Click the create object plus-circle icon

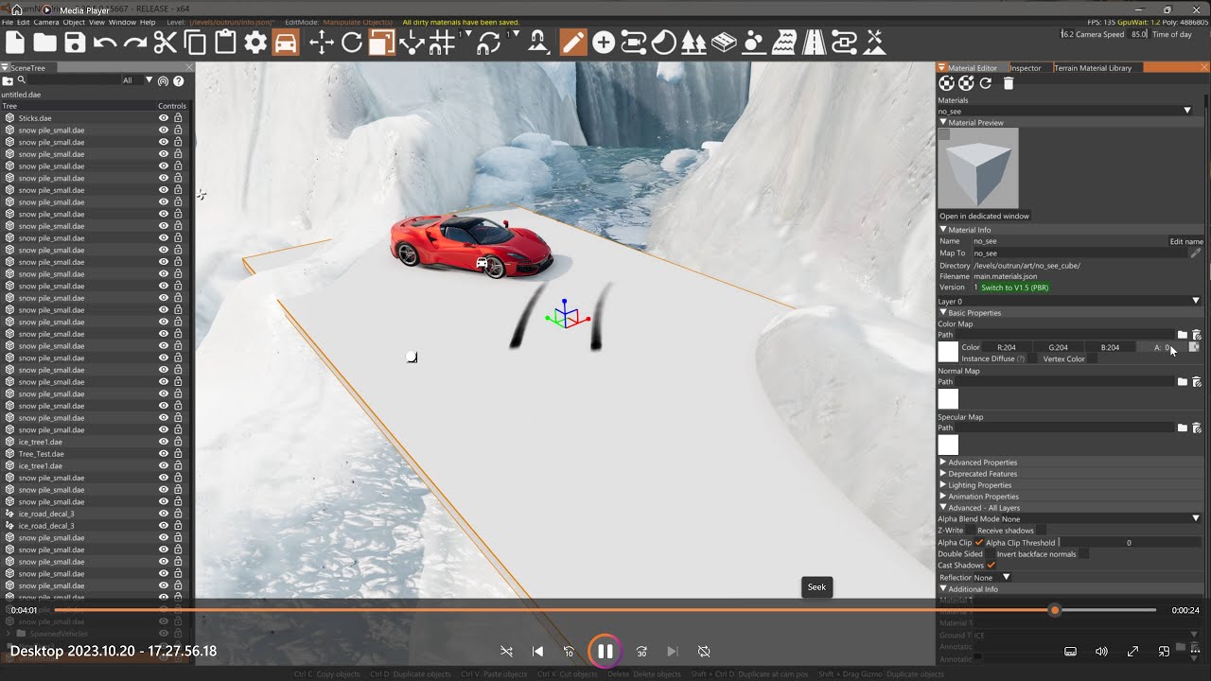click(x=604, y=43)
